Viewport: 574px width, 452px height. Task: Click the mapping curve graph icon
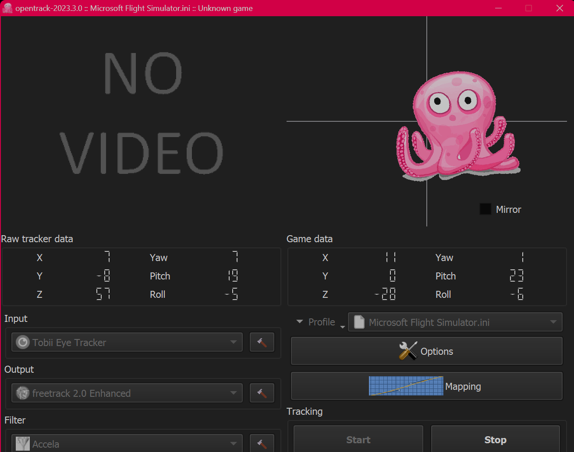(406, 386)
